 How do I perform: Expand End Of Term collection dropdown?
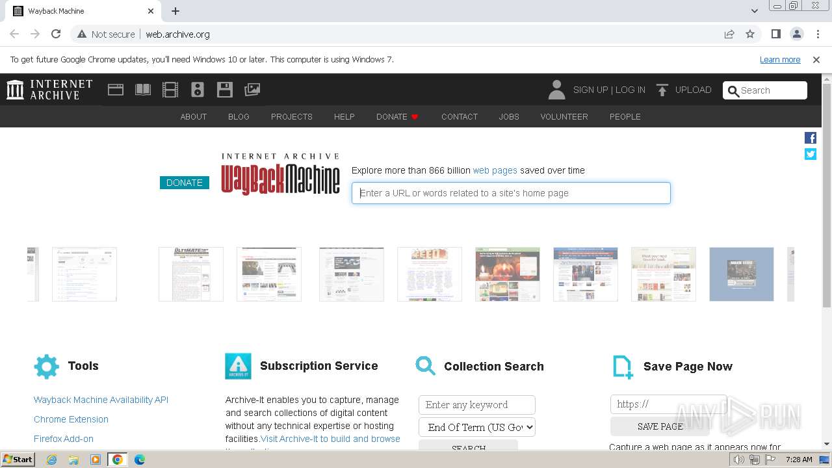477,427
